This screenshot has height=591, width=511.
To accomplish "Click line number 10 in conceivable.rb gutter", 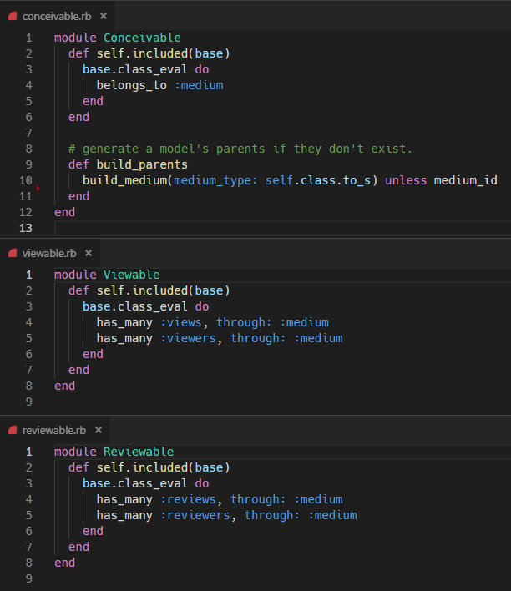I will [26, 180].
